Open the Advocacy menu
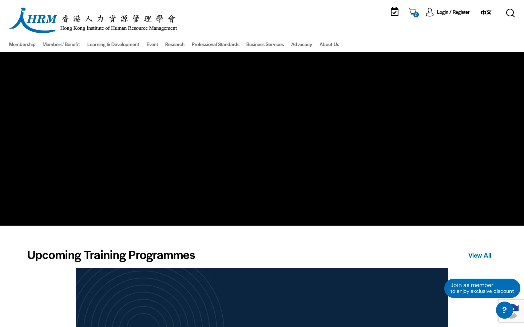Viewport: 524px width, 327px height. click(302, 45)
